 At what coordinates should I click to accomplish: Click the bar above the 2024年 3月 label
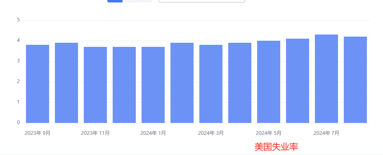click(211, 84)
